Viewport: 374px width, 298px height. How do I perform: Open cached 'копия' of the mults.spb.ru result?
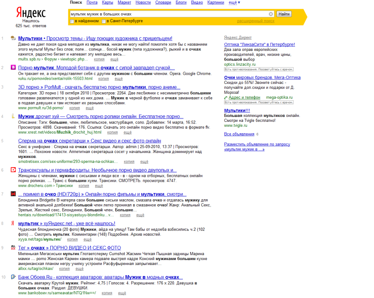pyautogui.click(x=98, y=59)
